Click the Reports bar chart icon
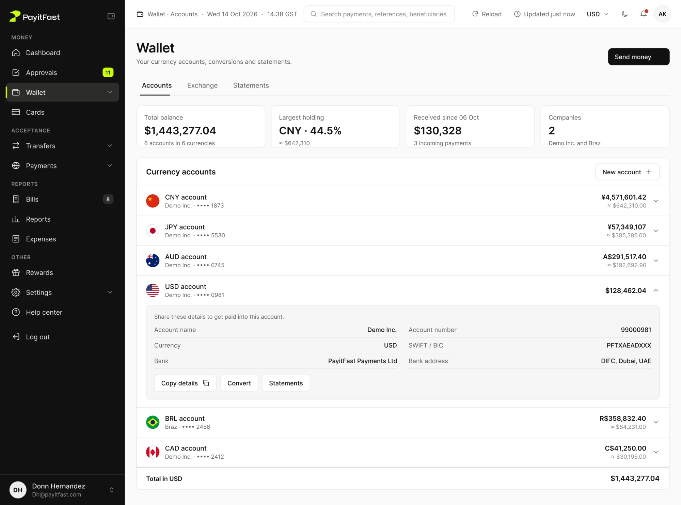Image resolution: width=681 pixels, height=505 pixels. pos(16,219)
